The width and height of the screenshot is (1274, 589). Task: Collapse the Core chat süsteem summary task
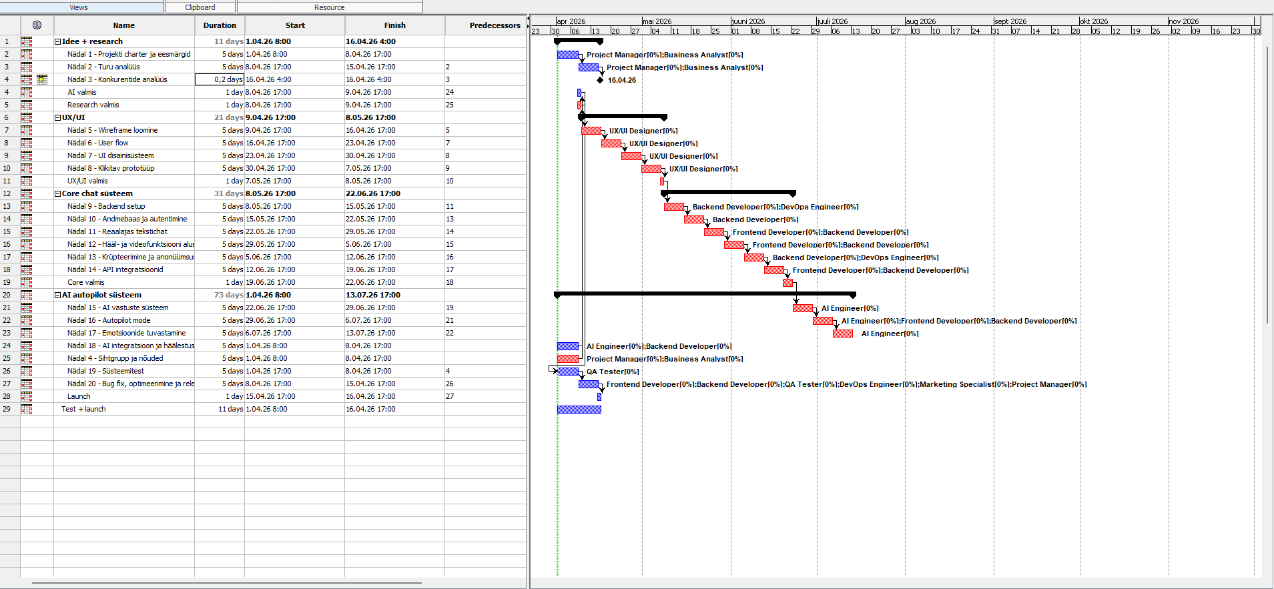(x=58, y=193)
